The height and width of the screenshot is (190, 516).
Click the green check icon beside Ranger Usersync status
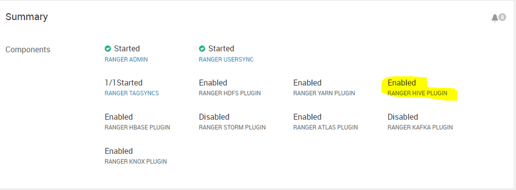click(x=202, y=49)
